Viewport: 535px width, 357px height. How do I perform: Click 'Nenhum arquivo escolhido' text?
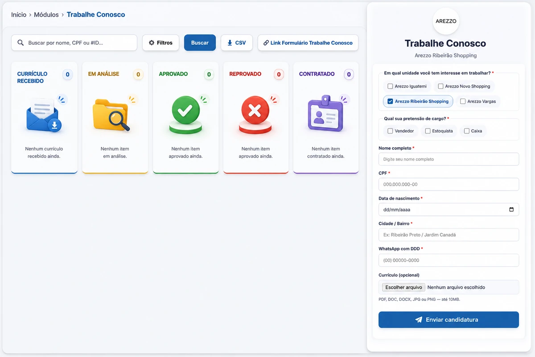coord(456,287)
